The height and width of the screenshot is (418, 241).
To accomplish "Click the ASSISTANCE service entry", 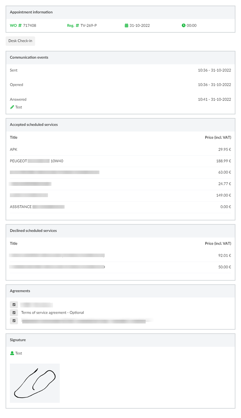I will 21,207.
